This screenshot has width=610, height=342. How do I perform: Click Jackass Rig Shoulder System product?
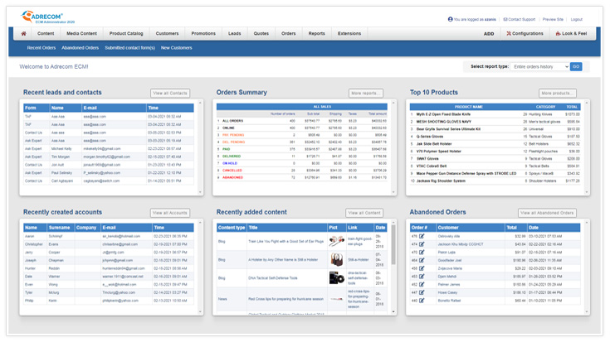441,181
